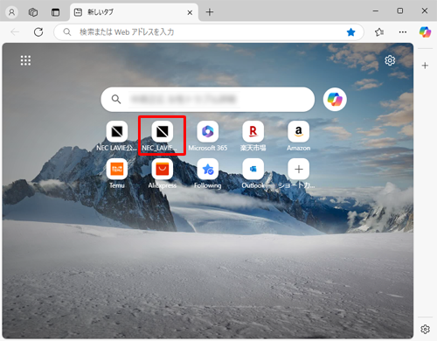
Task: Expand the three-dot settings menu
Action: coord(403,32)
